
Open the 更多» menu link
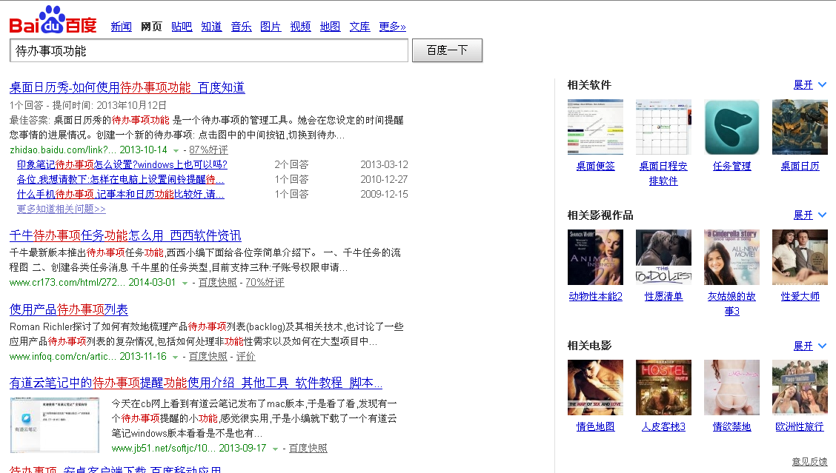click(392, 27)
